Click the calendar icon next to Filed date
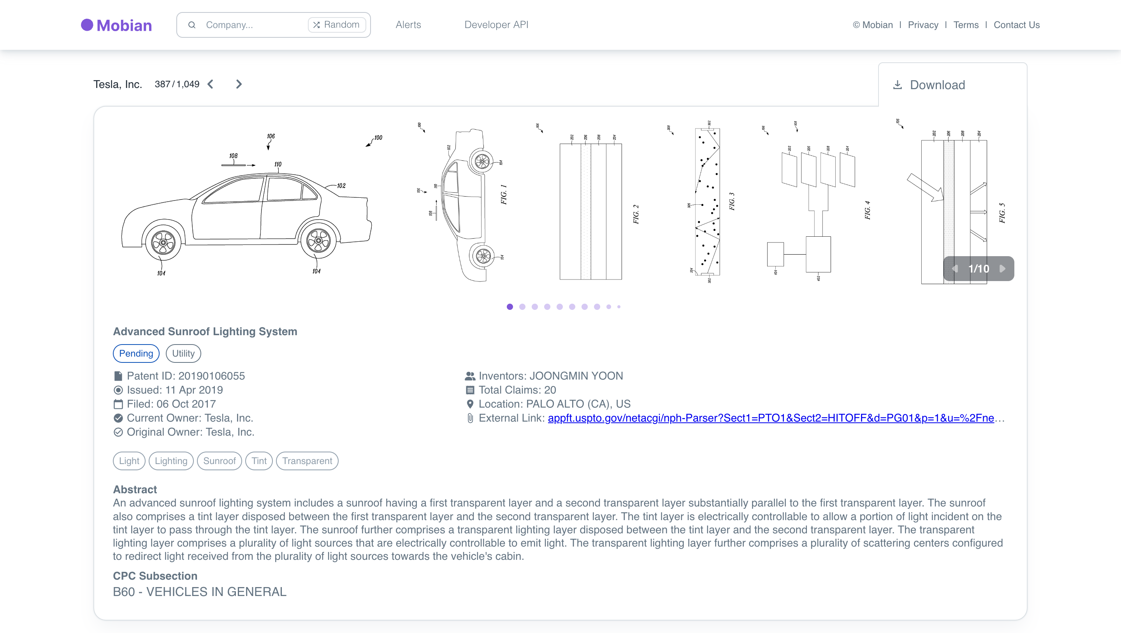This screenshot has width=1121, height=633. point(118,404)
